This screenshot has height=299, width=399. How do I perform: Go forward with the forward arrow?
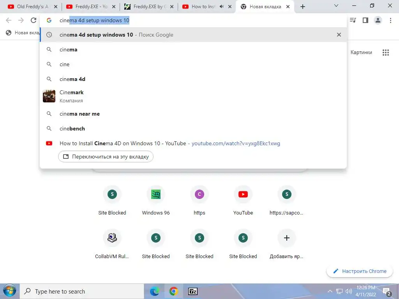(21, 20)
